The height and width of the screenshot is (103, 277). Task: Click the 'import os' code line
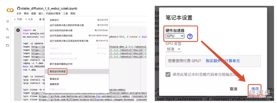[x=29, y=30]
